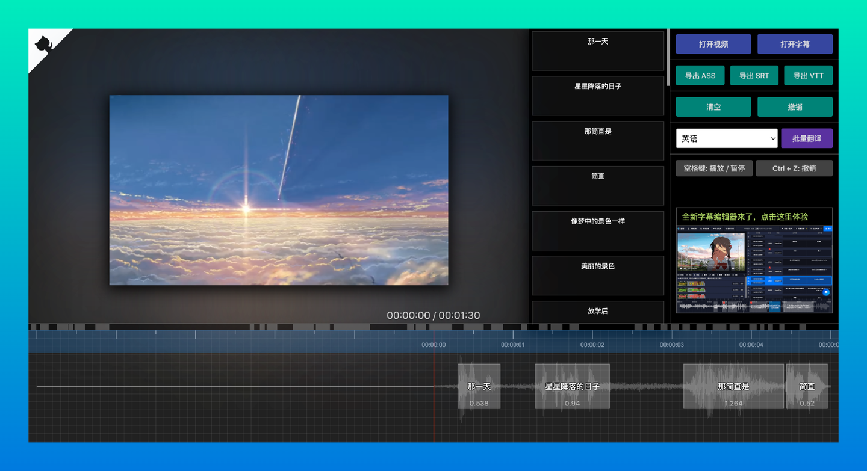Edit the 像梦中的景色一样 subtitle list entry

[x=598, y=231]
